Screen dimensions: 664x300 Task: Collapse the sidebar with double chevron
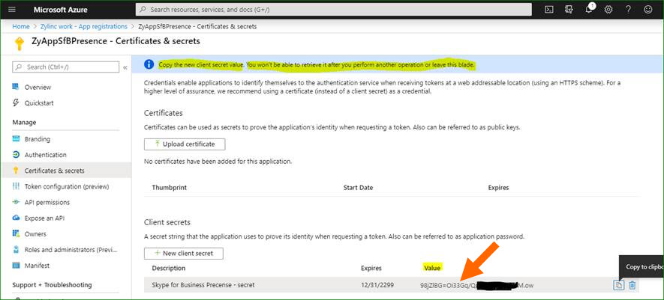click(125, 67)
